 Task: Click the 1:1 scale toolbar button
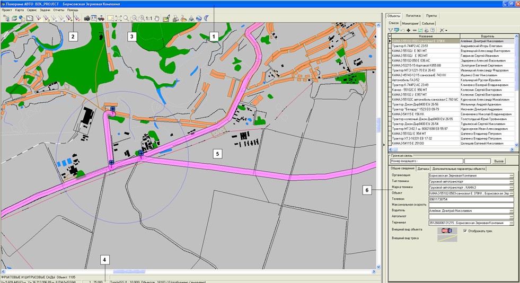tap(149, 18)
